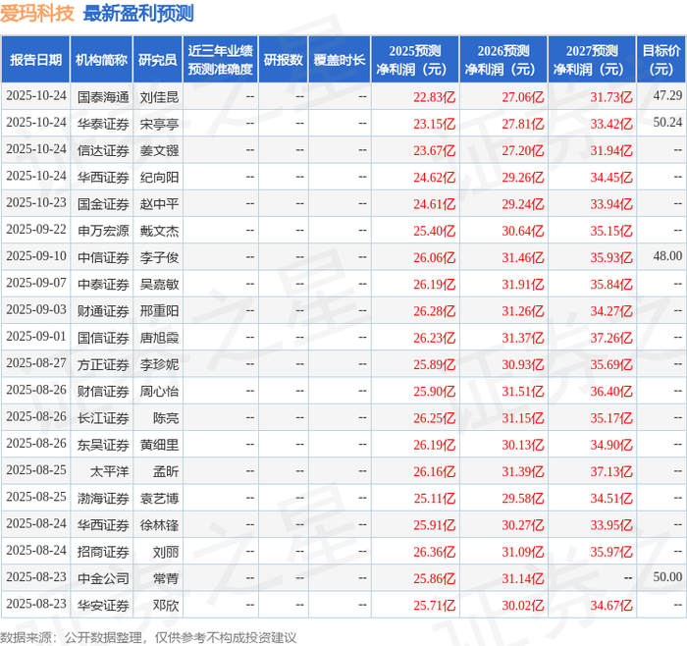Select the 2027预测净利润 column header
The height and width of the screenshot is (646, 687).
tap(592, 60)
